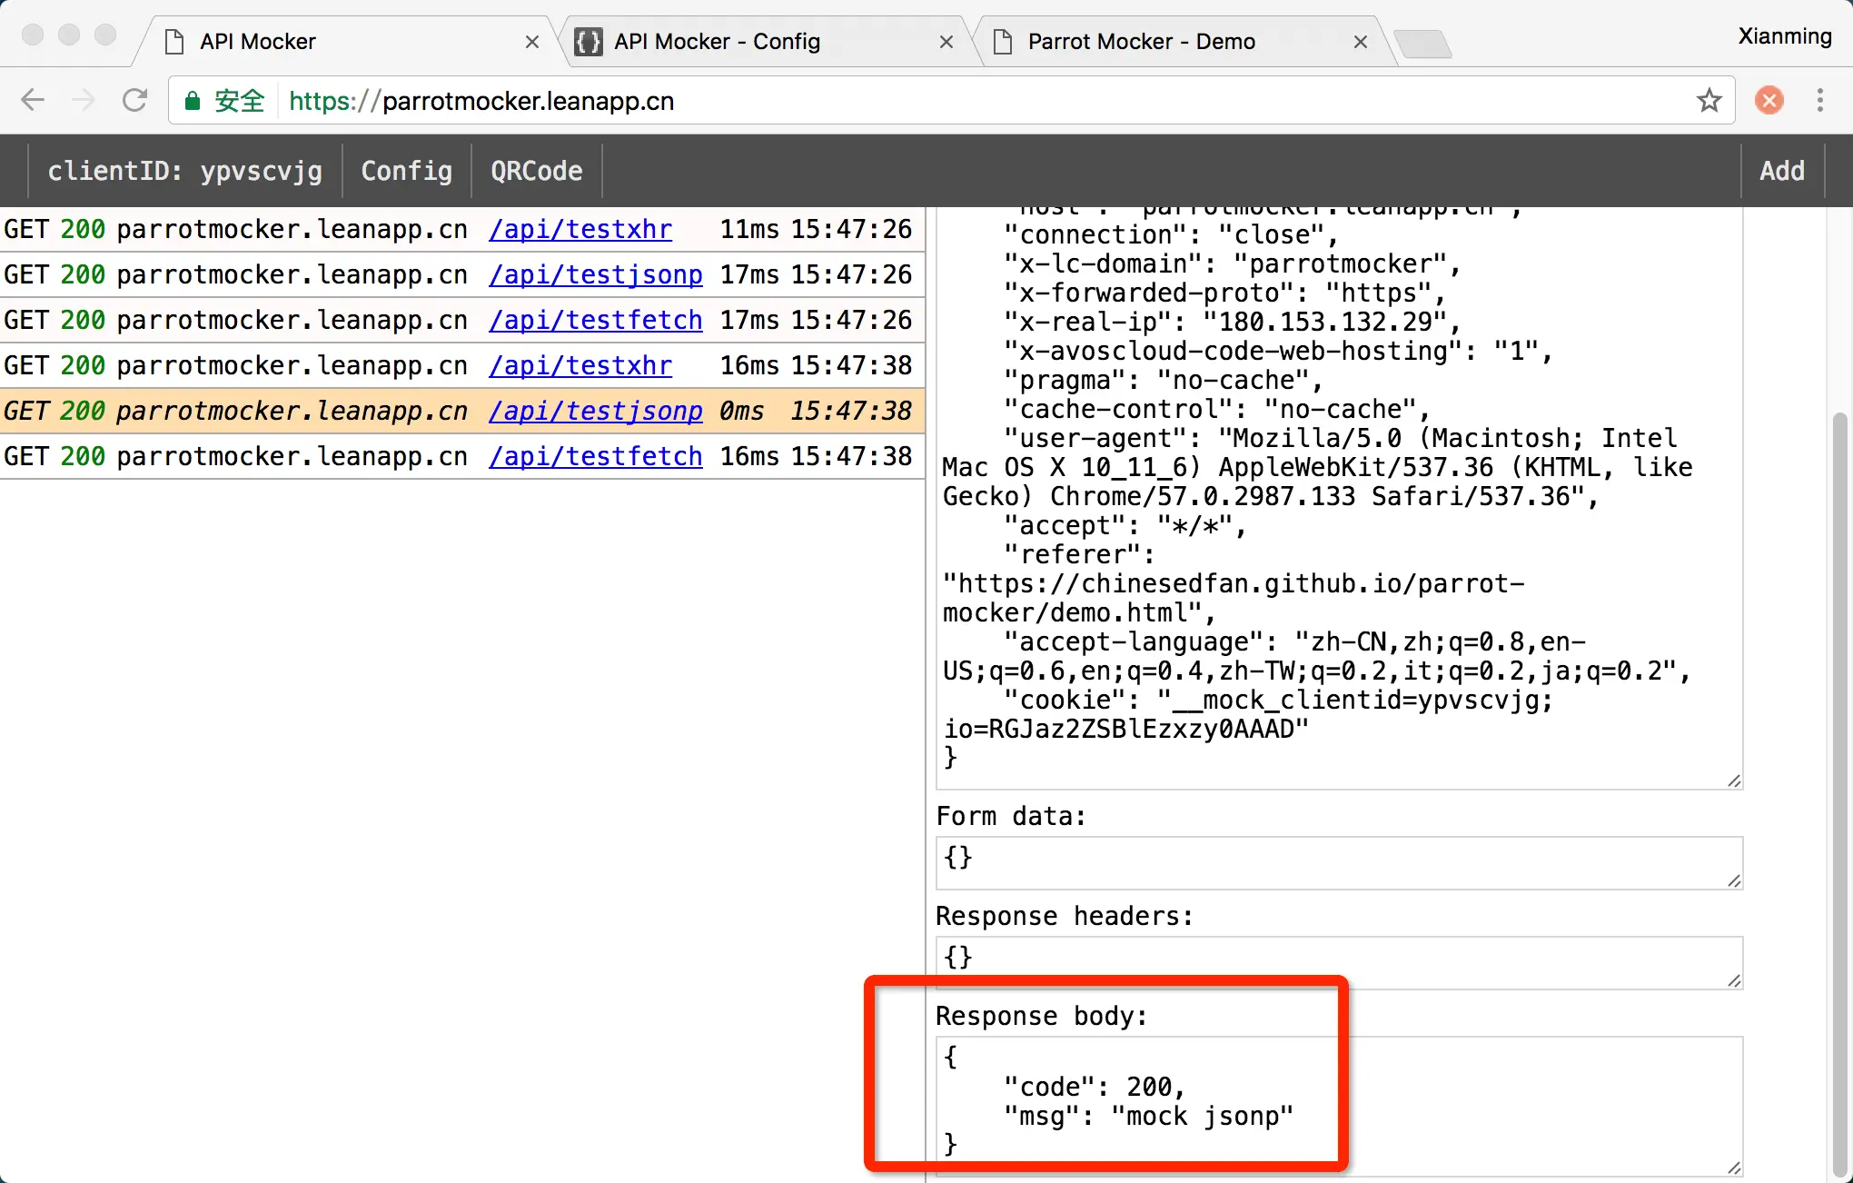
Task: Open Chrome three-dot menu
Action: click(1819, 100)
